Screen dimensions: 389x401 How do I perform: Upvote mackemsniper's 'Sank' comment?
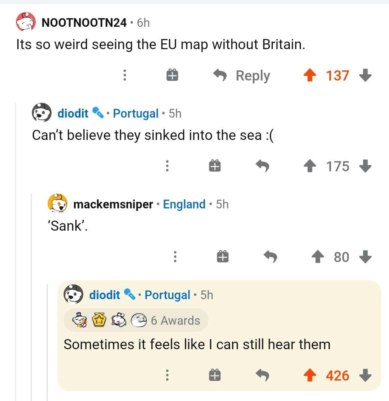pos(318,257)
